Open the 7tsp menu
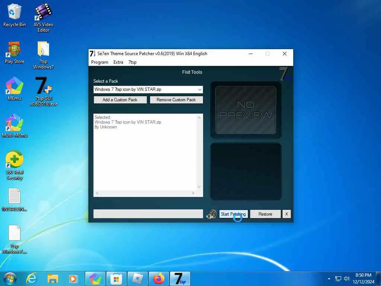 pyautogui.click(x=132, y=62)
